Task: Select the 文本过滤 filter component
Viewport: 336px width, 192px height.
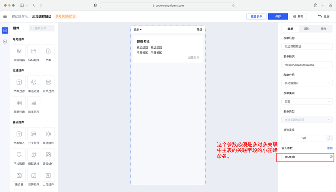Action: (19, 82)
